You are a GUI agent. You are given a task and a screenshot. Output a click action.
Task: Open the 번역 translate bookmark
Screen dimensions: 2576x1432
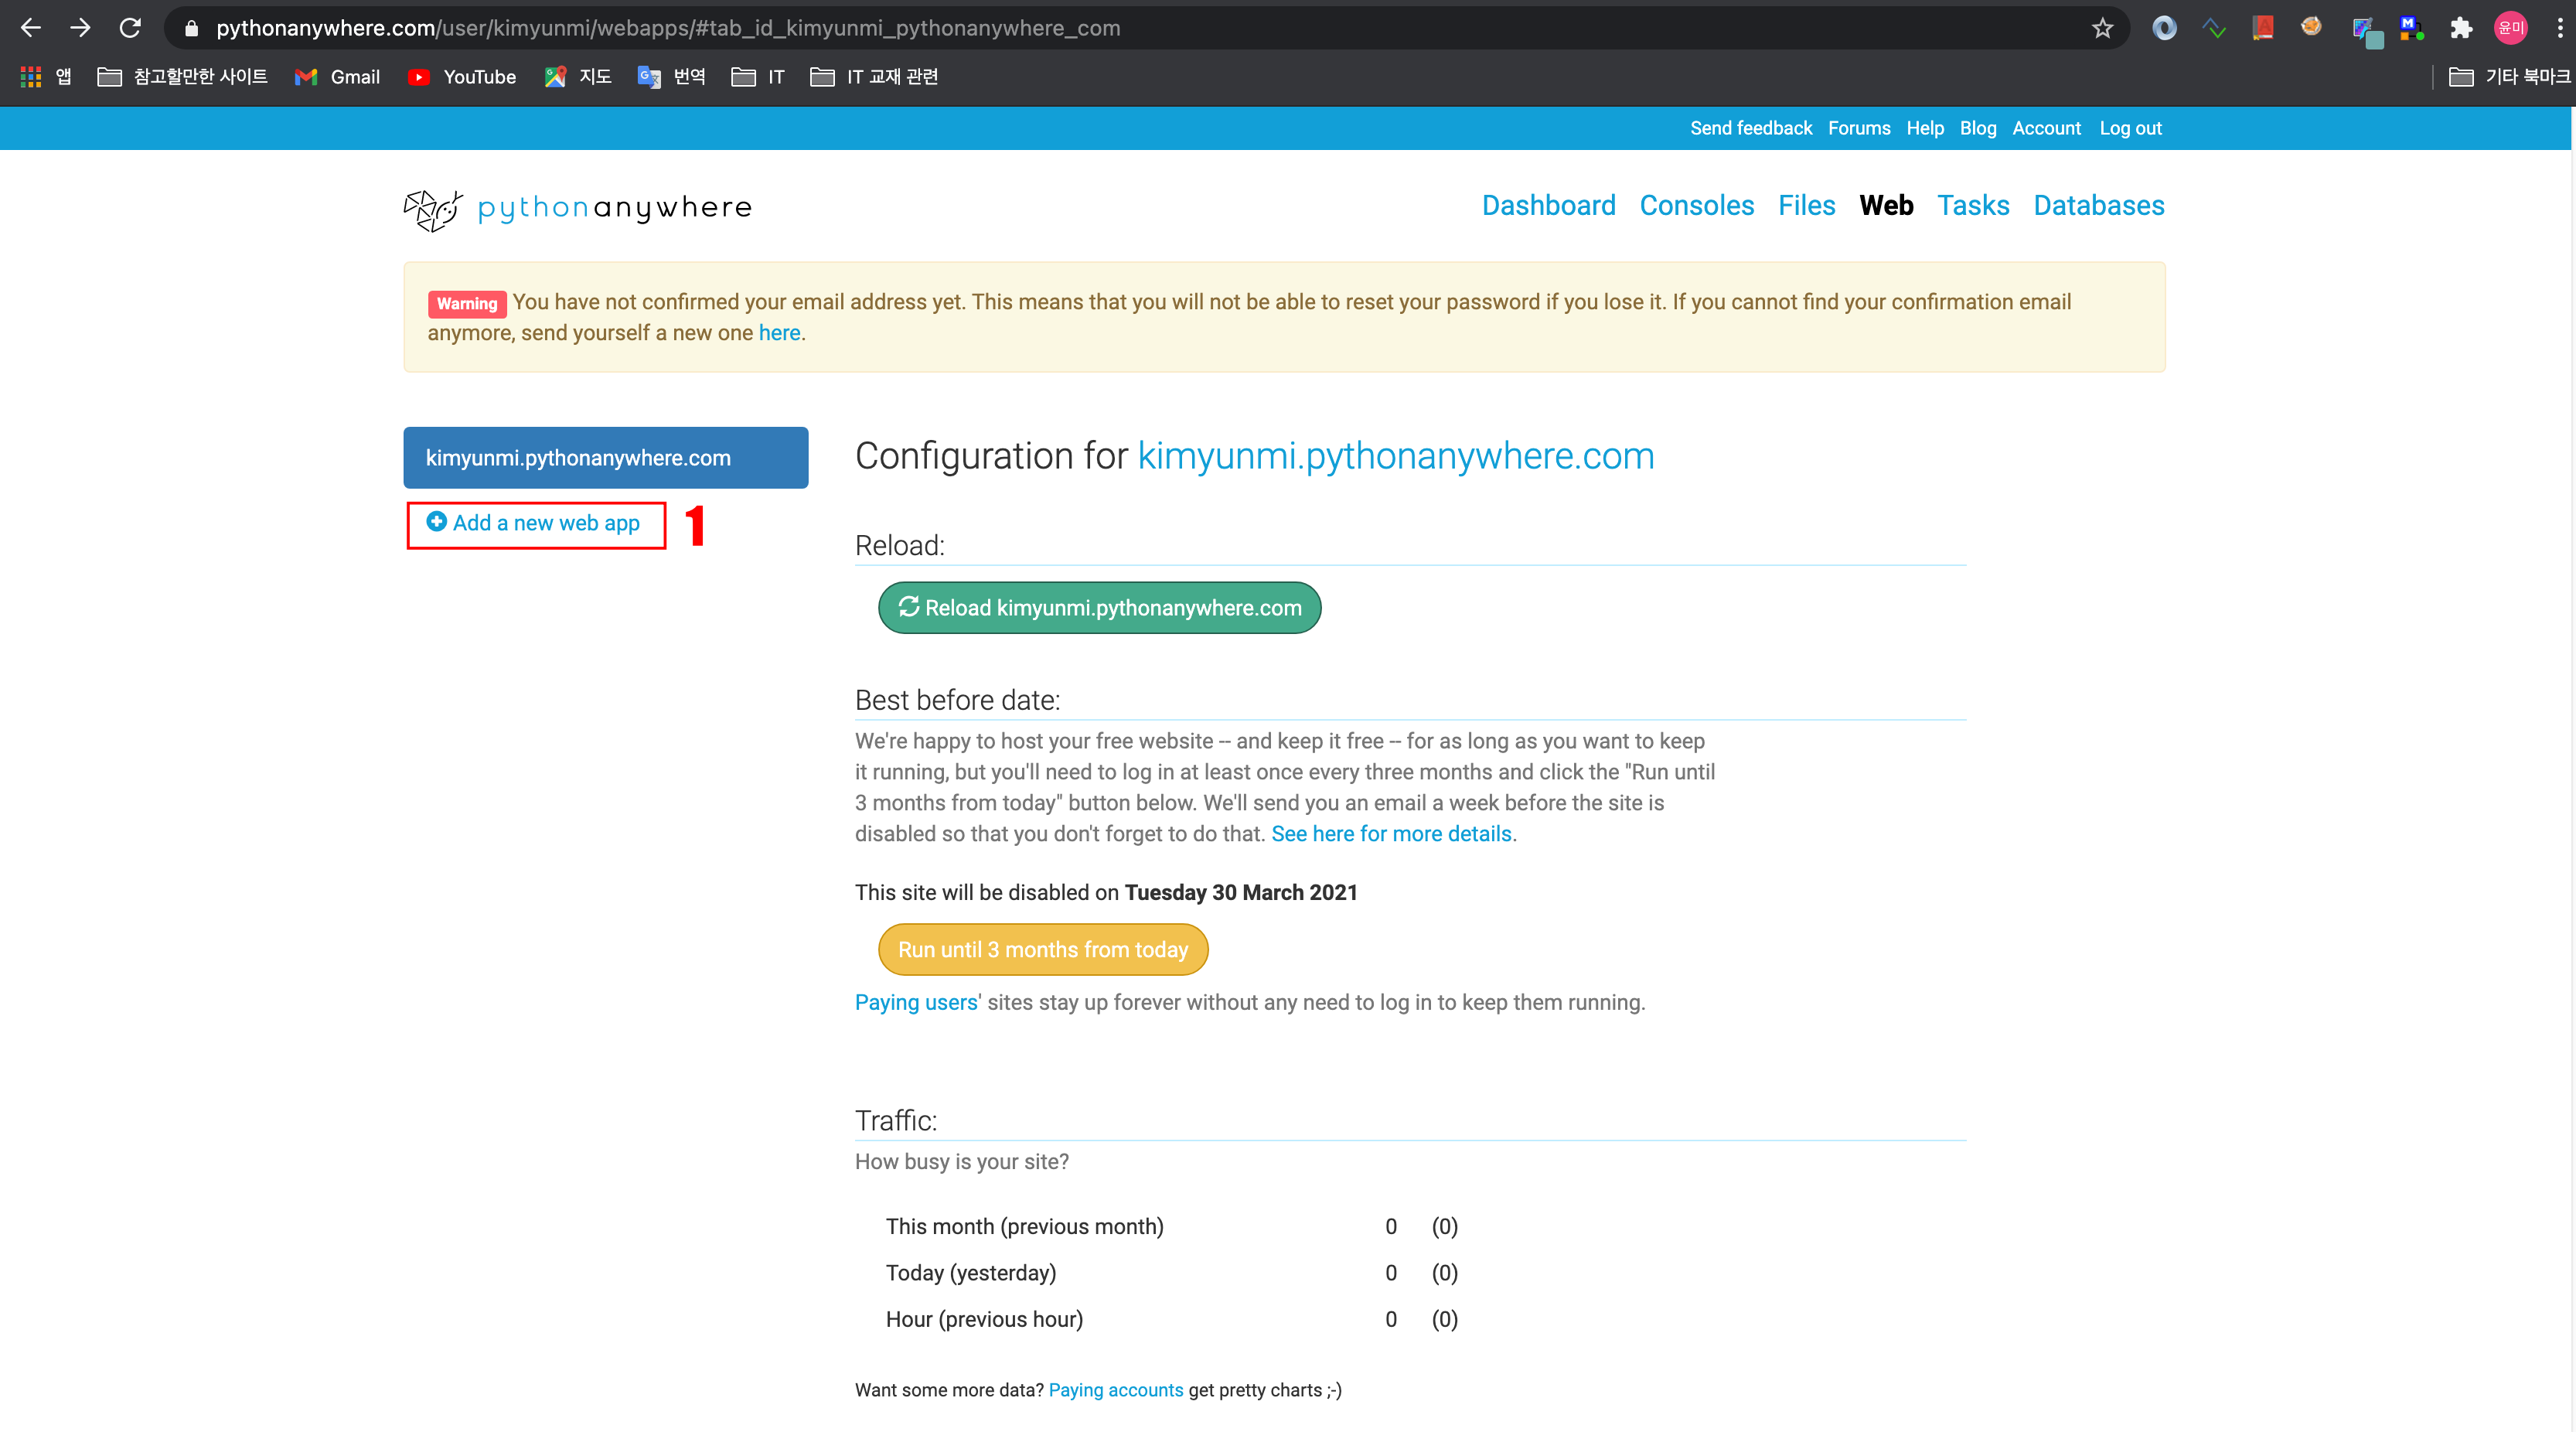tap(671, 77)
